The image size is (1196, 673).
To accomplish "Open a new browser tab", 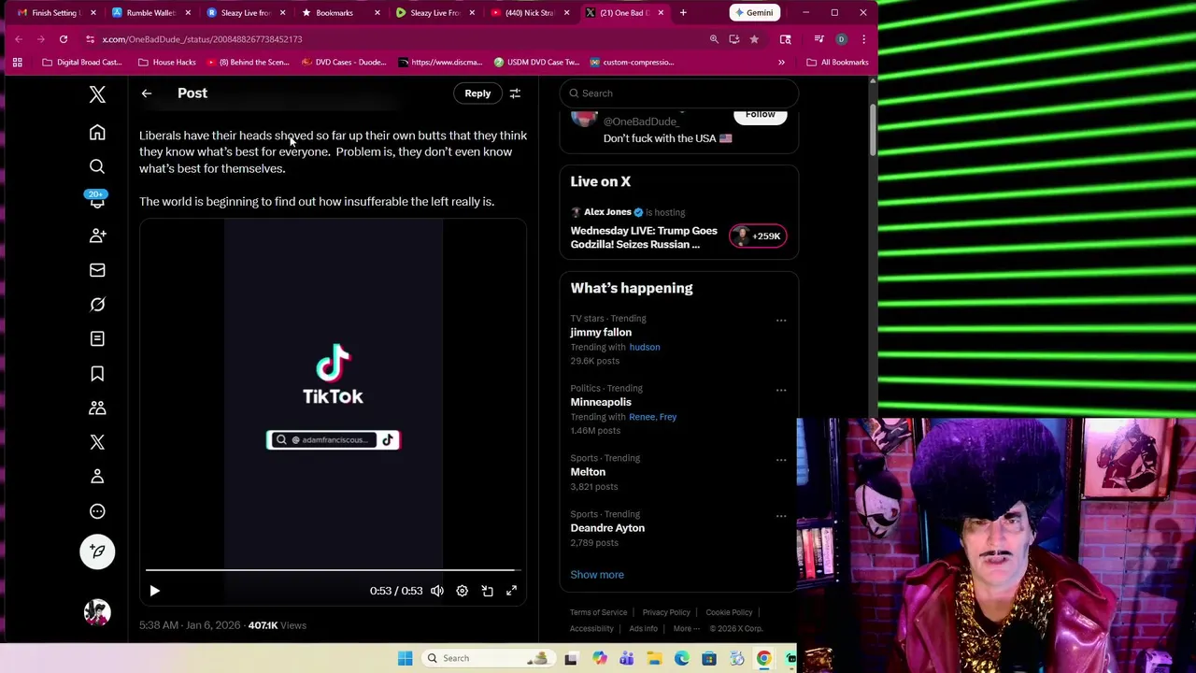I will point(683,13).
